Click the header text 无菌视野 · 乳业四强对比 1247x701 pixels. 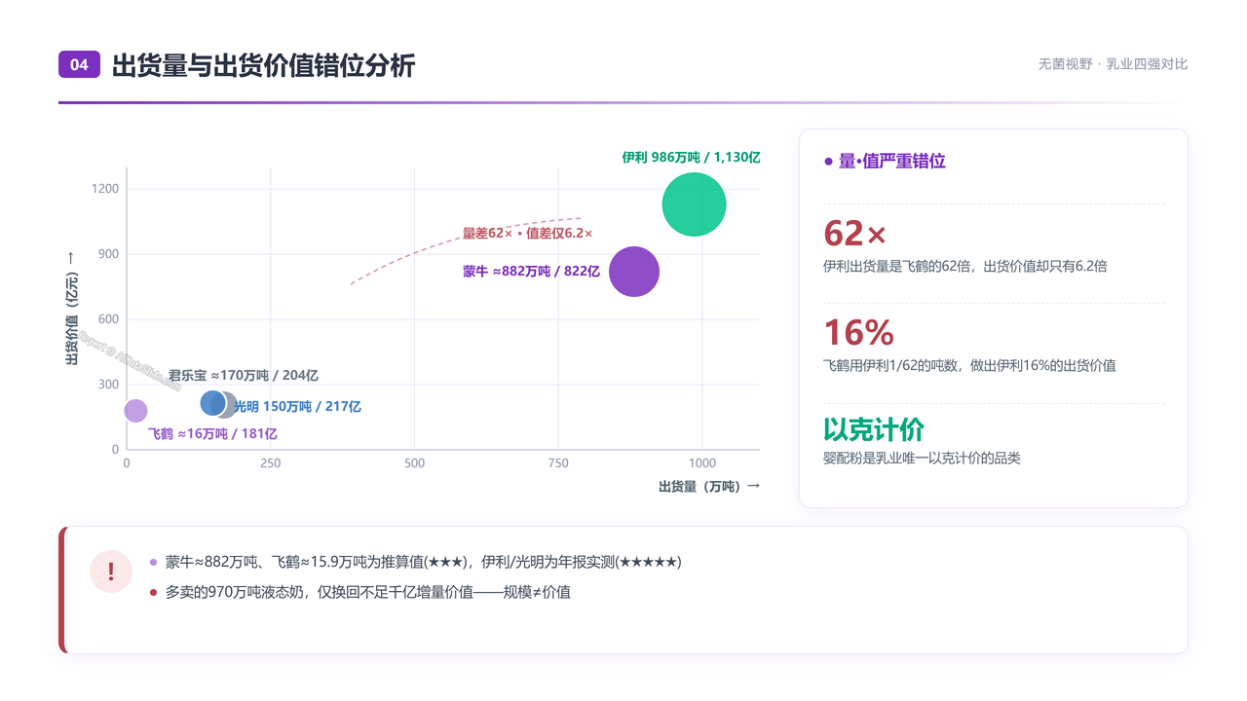click(1113, 64)
